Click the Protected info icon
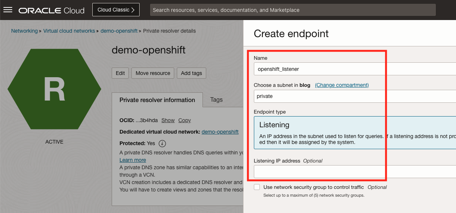The image size is (456, 213). 162,143
